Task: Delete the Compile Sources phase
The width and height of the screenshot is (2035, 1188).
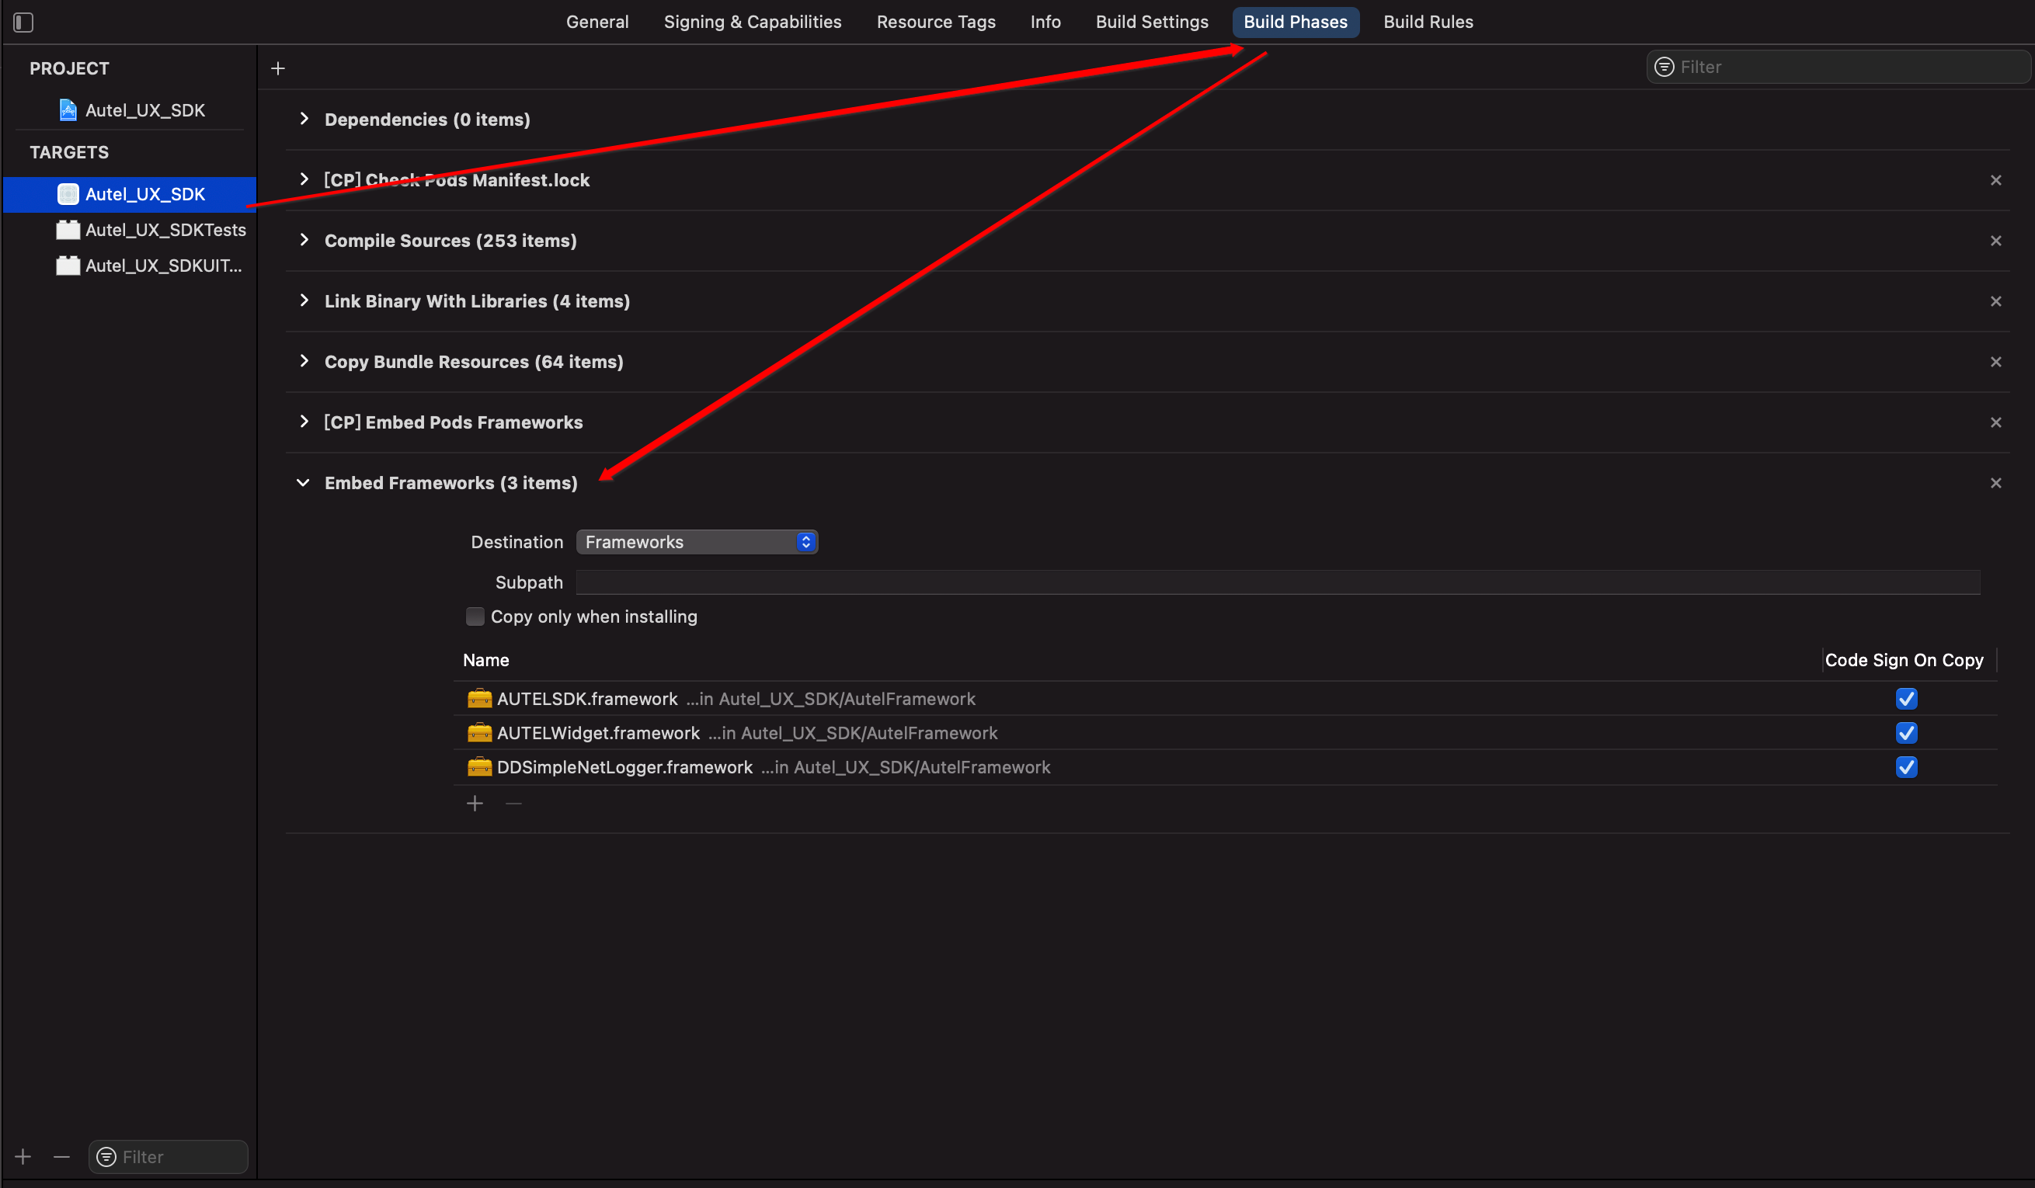Action: pos(1995,241)
